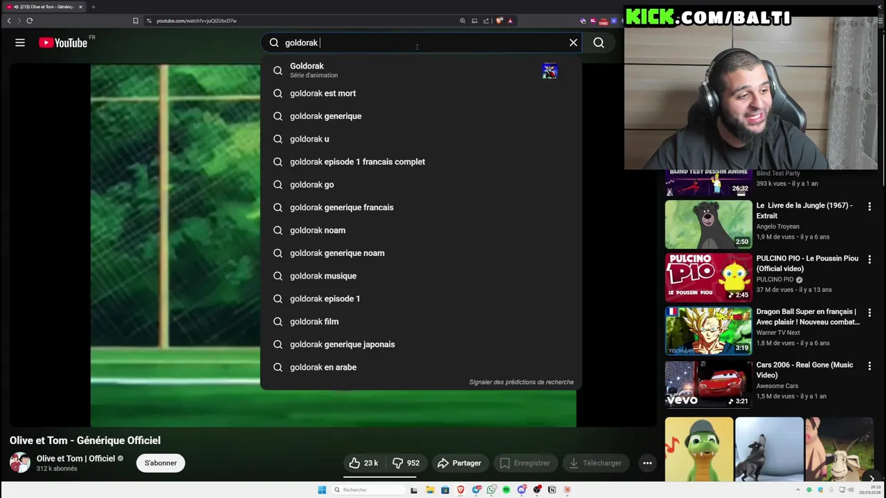Open the Brave browser taskbar icon

[460, 490]
